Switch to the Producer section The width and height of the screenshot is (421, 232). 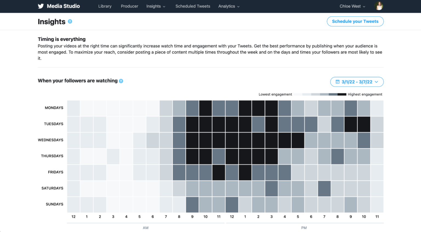point(129,6)
